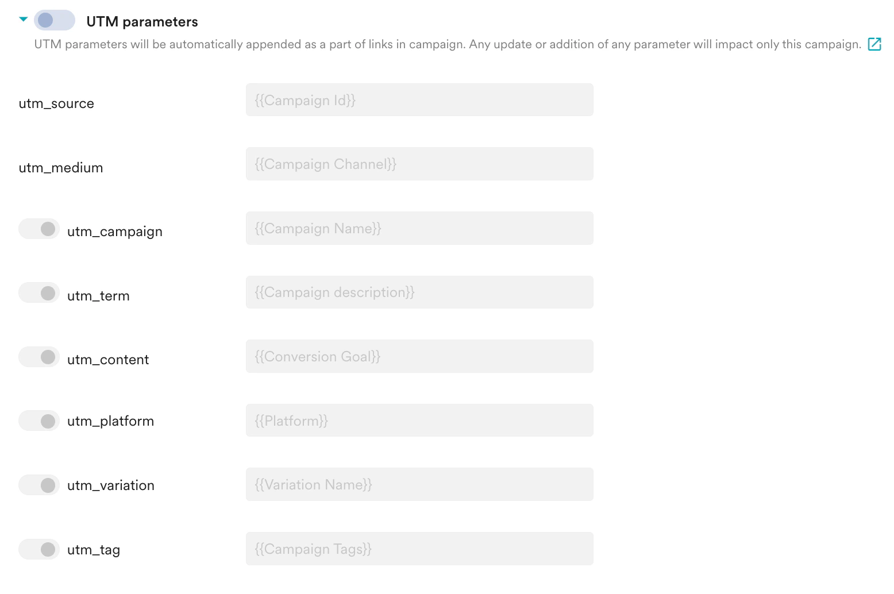This screenshot has width=894, height=594.
Task: Turn on the utm_term toggle
Action: pos(39,292)
